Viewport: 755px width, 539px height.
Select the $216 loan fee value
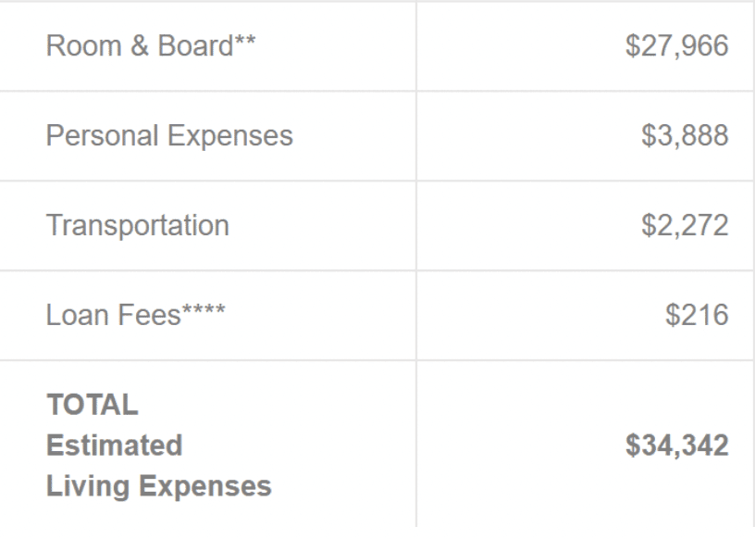pyautogui.click(x=697, y=315)
